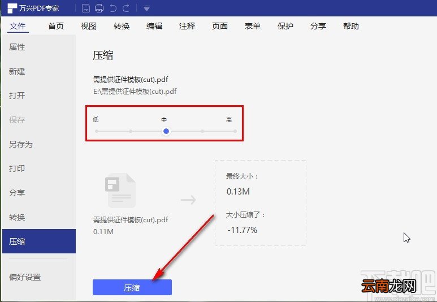The height and width of the screenshot is (302, 437).
Task: Open the 注释 tab
Action: 187,26
